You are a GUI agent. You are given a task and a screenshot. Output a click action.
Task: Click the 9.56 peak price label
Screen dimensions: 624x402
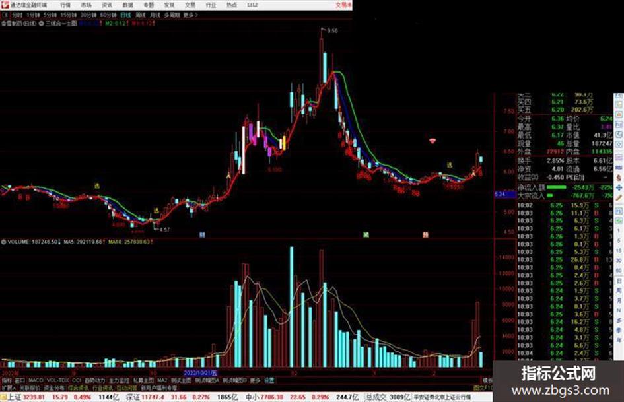click(332, 30)
